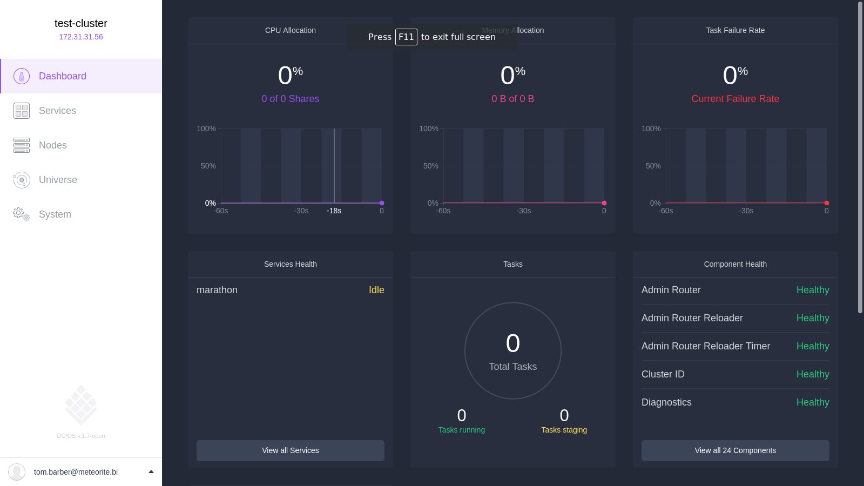
Task: Click View all 24 Components button
Action: [x=735, y=450]
